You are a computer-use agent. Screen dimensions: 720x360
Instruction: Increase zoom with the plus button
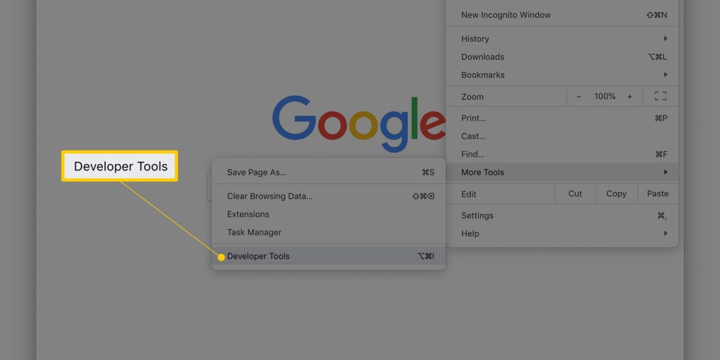(x=630, y=97)
